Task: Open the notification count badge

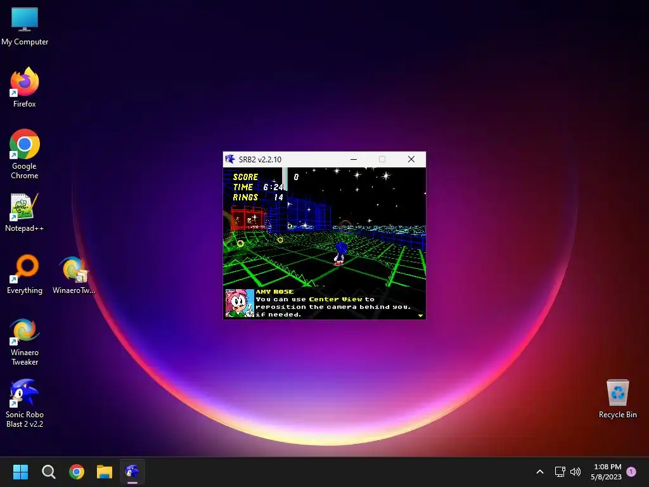Action: click(631, 472)
